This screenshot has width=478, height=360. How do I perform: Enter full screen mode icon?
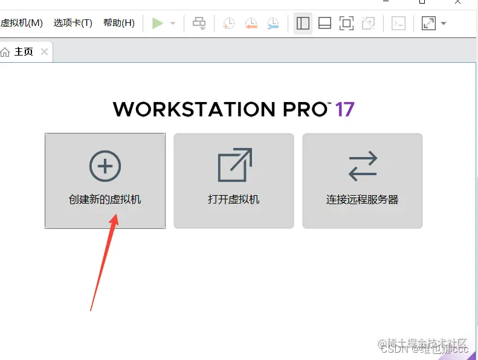pos(346,23)
